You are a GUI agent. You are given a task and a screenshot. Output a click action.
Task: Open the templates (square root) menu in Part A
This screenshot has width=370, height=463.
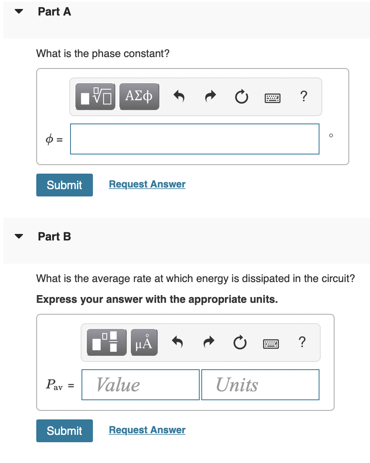coord(95,97)
